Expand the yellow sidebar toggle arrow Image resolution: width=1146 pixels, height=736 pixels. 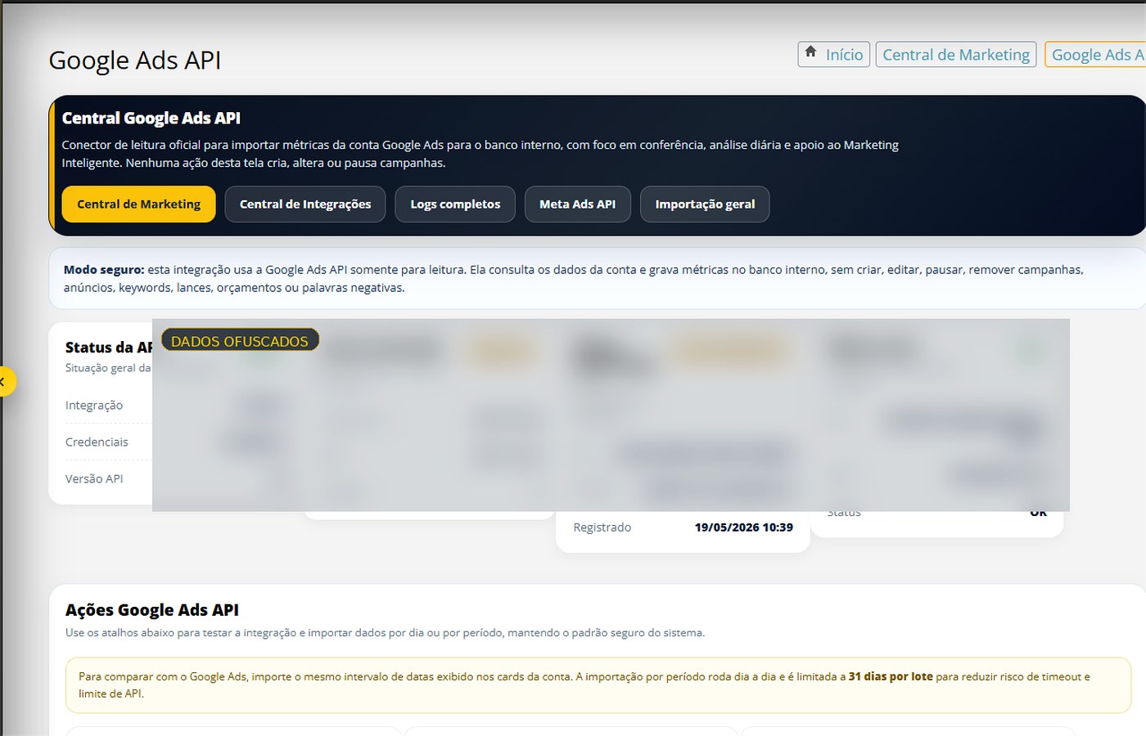point(5,382)
